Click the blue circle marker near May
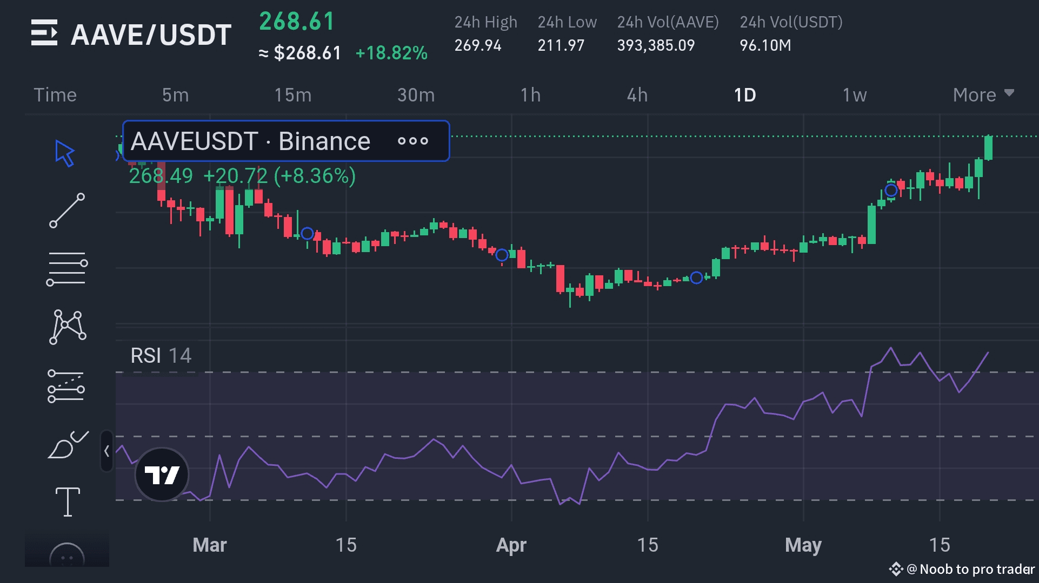This screenshot has width=1039, height=583. 891,190
